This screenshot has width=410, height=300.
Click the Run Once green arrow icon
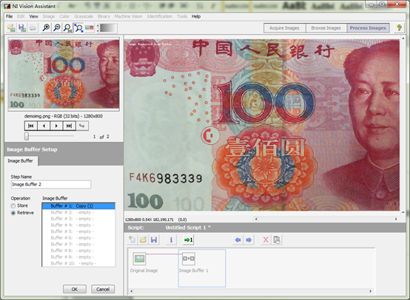(188, 239)
